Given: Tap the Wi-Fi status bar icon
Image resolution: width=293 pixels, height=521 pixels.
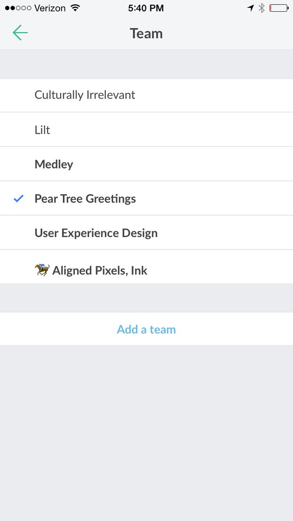Looking at the screenshot, I should (75, 8).
